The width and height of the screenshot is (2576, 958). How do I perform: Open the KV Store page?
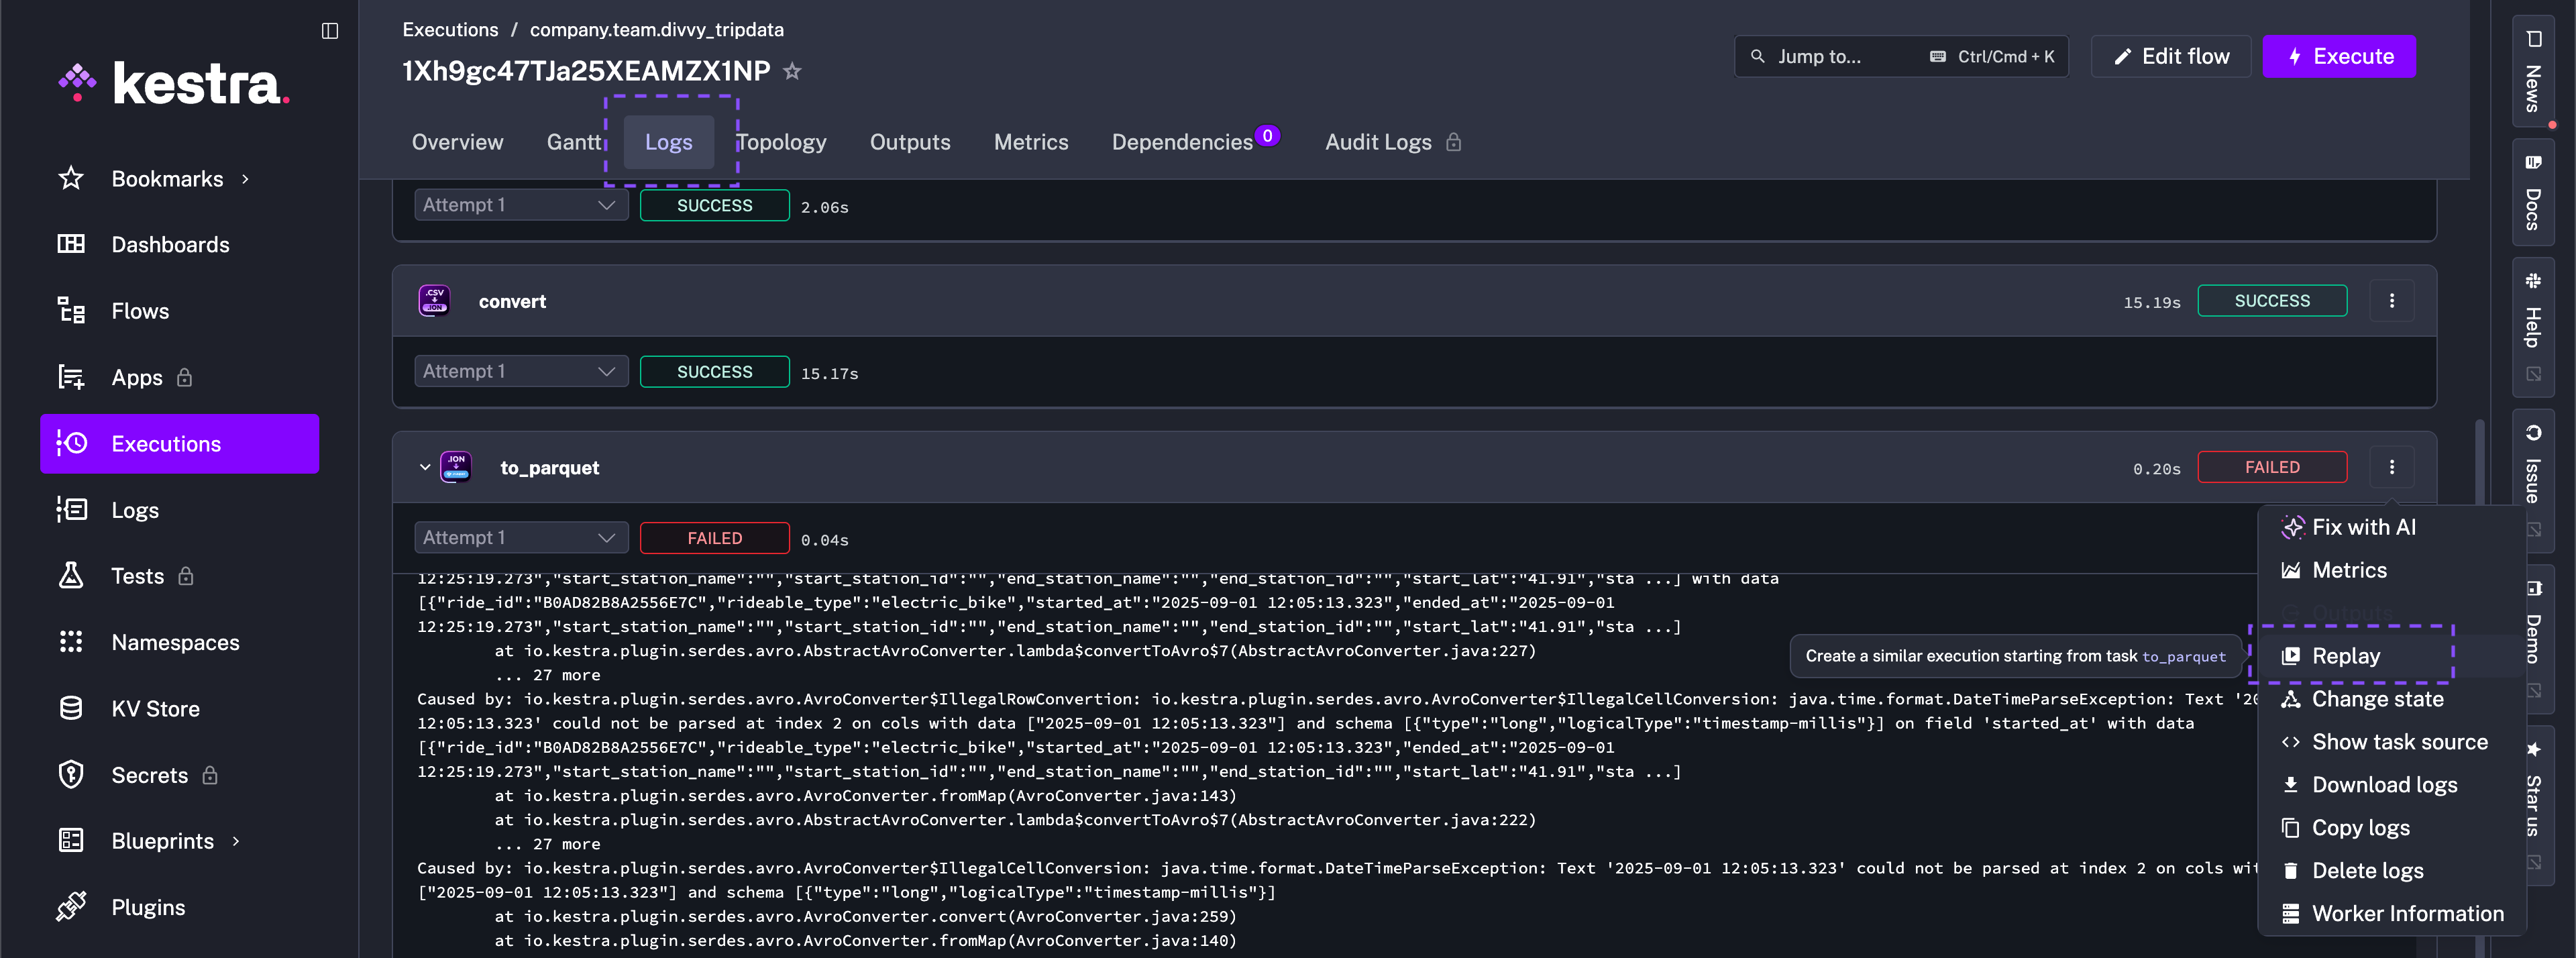click(x=155, y=709)
